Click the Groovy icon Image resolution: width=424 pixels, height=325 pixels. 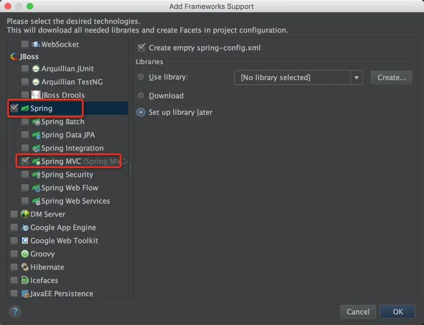coord(25,254)
